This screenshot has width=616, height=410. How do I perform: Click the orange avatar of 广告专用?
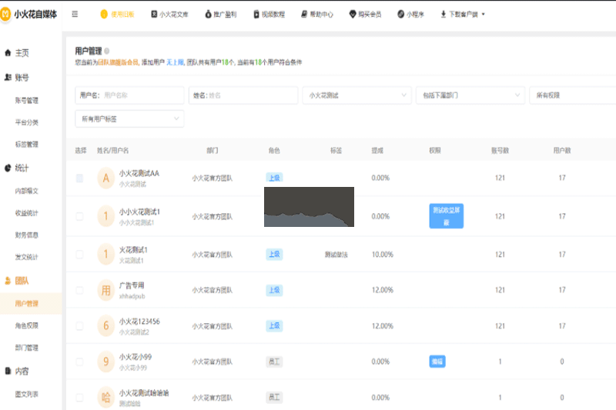click(x=106, y=290)
